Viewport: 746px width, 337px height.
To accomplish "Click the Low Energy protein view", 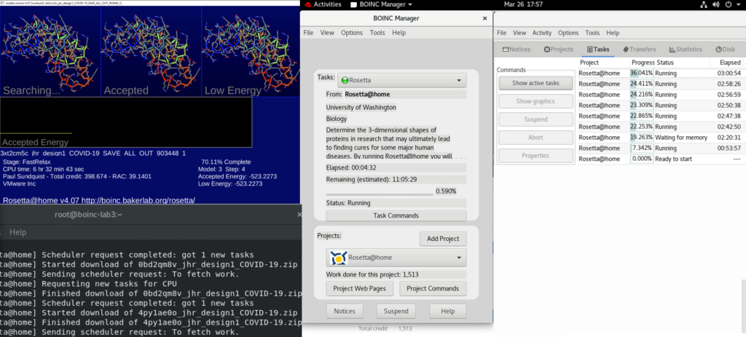I will [x=251, y=52].
